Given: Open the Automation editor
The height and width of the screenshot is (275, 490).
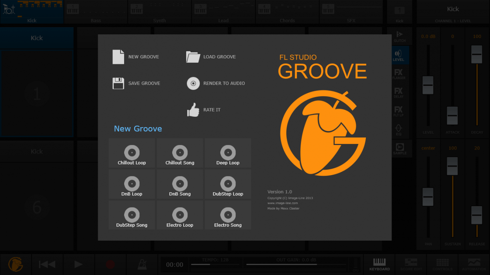Looking at the screenshot, I should [474, 265].
